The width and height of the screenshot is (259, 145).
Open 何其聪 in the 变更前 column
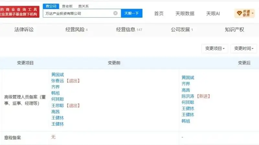[58, 99]
